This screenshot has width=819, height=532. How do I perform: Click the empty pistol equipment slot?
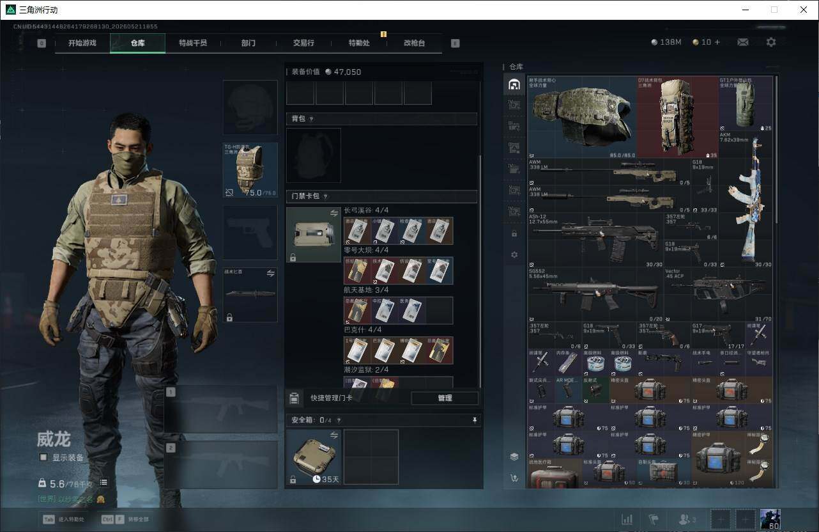click(x=250, y=232)
